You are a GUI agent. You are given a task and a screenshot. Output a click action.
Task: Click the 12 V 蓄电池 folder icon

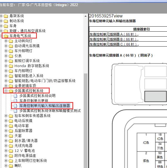tap(11, 151)
